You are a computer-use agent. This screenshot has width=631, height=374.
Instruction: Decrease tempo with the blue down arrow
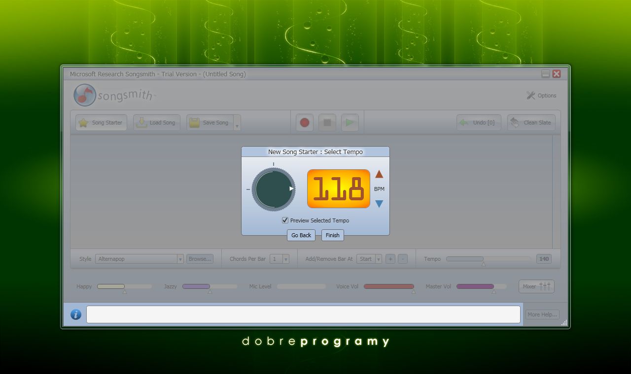(379, 204)
